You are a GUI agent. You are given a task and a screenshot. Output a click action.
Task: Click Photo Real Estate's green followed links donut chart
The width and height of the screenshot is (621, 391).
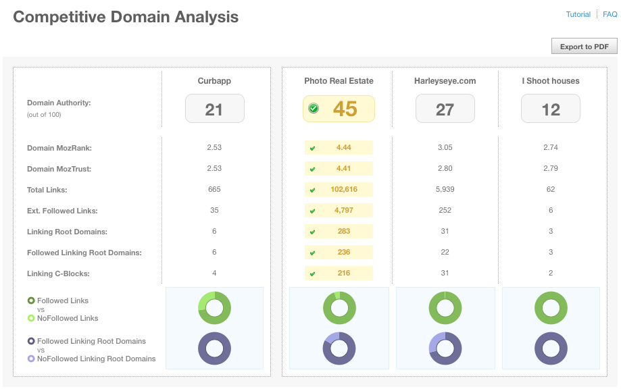pos(339,308)
